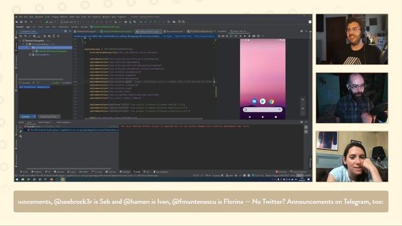The image size is (402, 226).
Task: Click the Save All toolbar icon
Action: [x=21, y=22]
